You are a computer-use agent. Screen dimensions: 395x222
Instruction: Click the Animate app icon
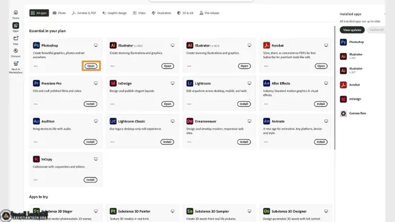pyautogui.click(x=267, y=121)
